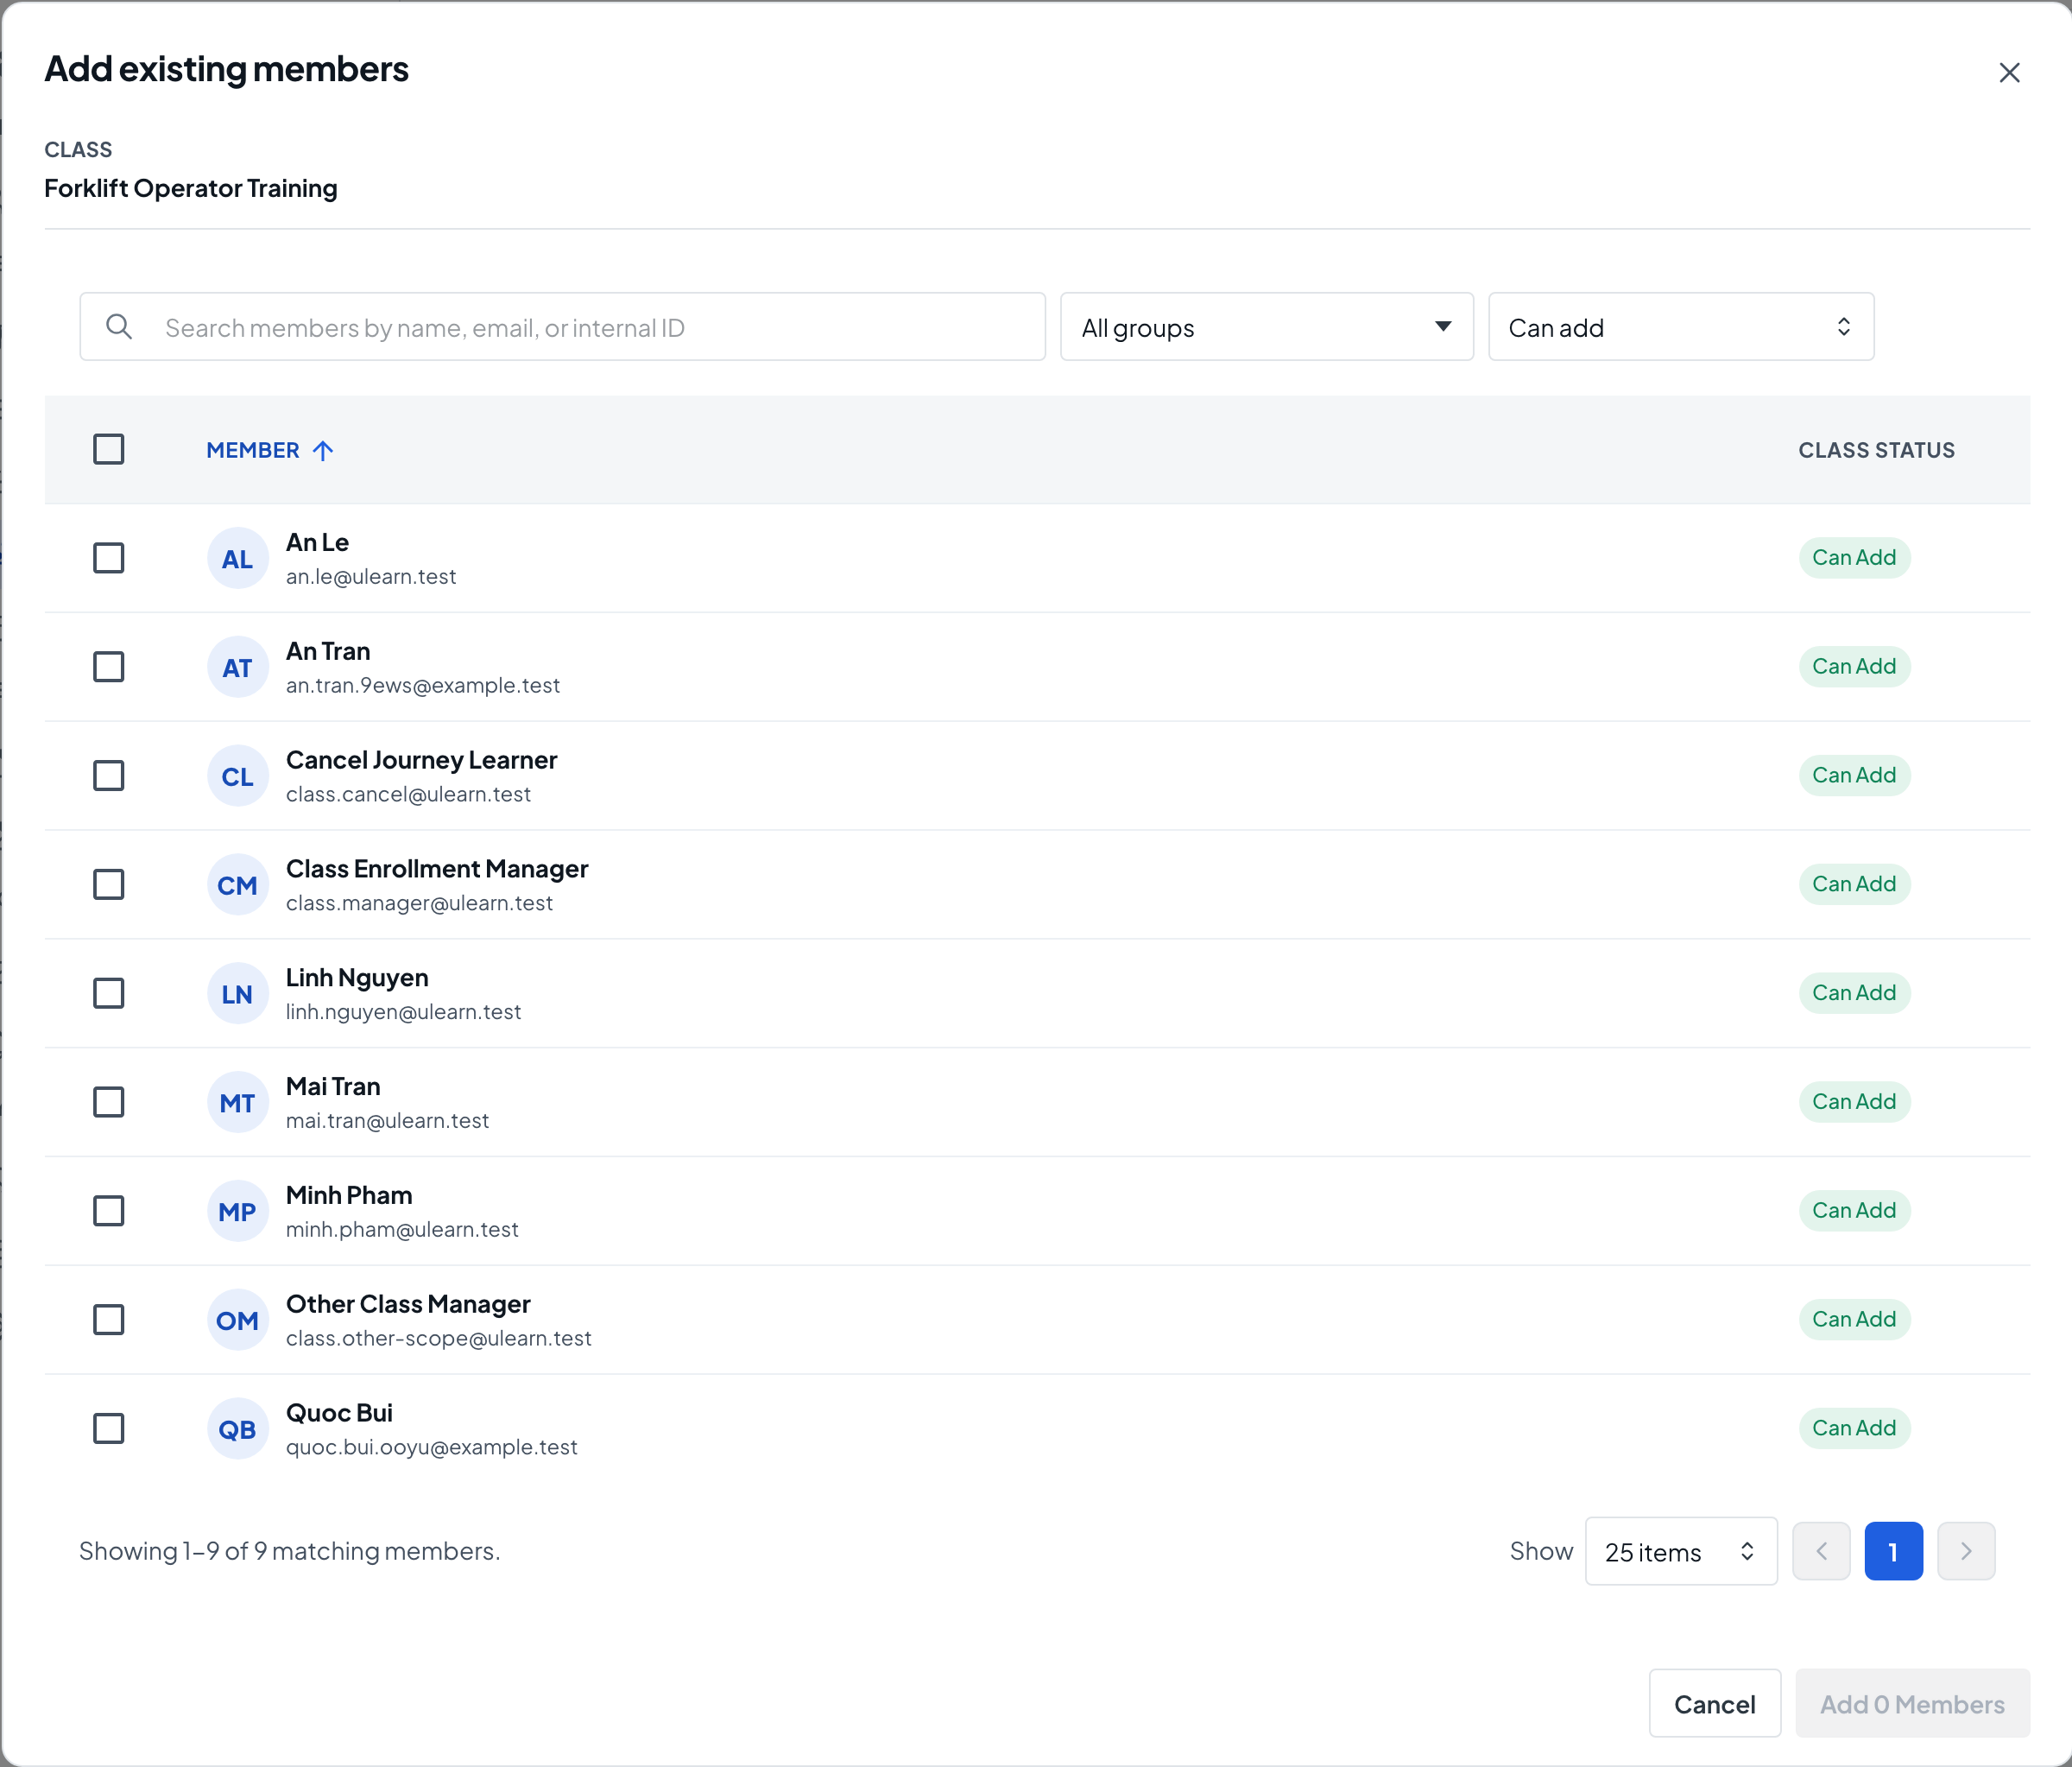2072x1767 pixels.
Task: Click the CL avatar icon
Action: click(238, 776)
